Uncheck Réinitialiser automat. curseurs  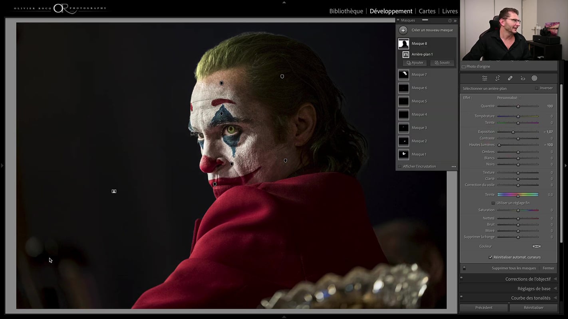tap(491, 257)
